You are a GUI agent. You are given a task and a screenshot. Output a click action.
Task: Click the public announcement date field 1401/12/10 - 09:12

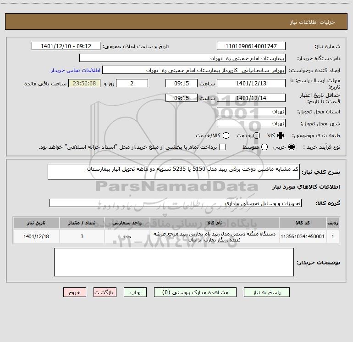[66, 46]
